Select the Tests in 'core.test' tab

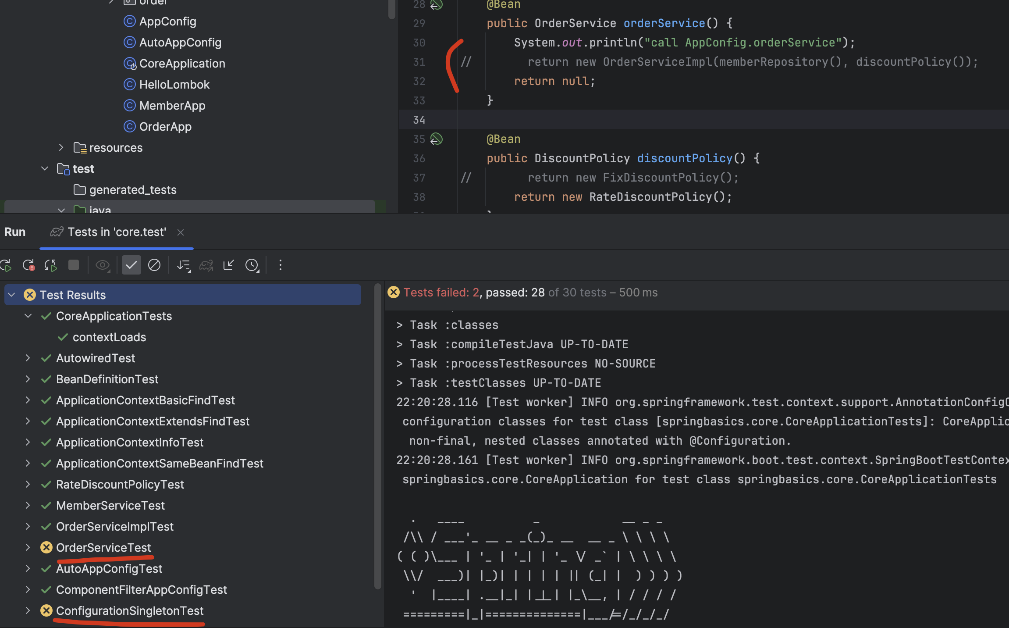(x=117, y=232)
